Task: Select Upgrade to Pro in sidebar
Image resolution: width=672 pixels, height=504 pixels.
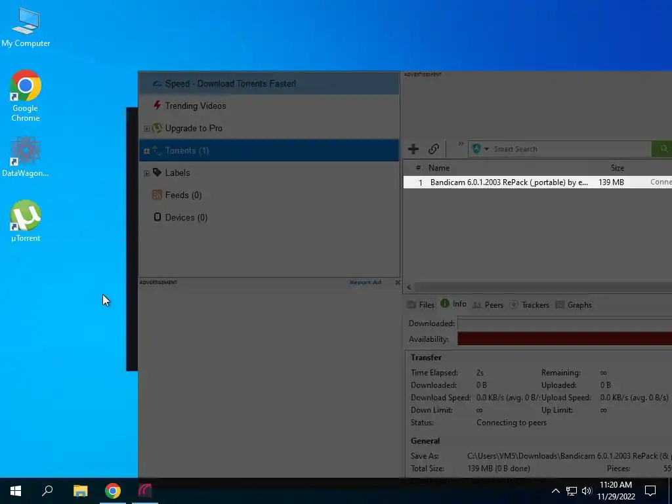Action: pyautogui.click(x=268, y=128)
